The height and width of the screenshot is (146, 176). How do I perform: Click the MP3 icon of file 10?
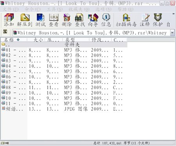(x=3, y=98)
